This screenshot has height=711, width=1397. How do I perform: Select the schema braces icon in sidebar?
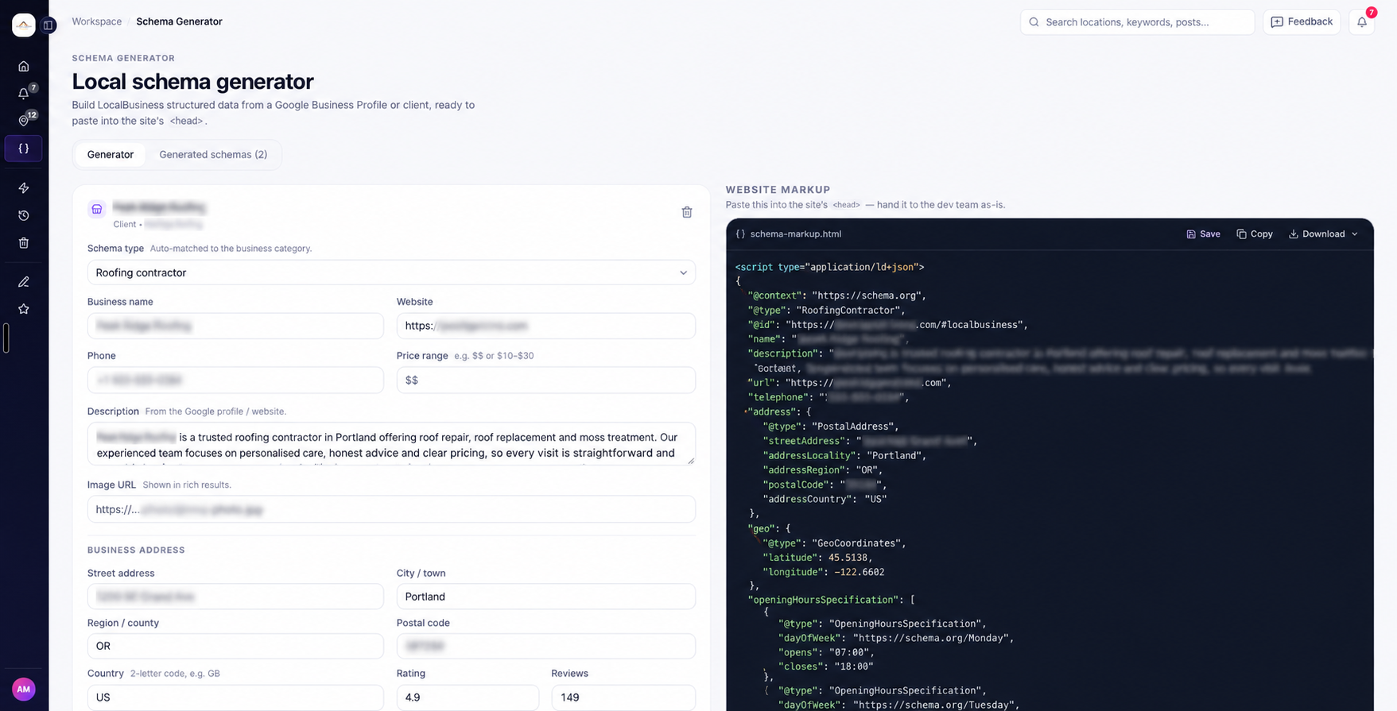pos(24,149)
